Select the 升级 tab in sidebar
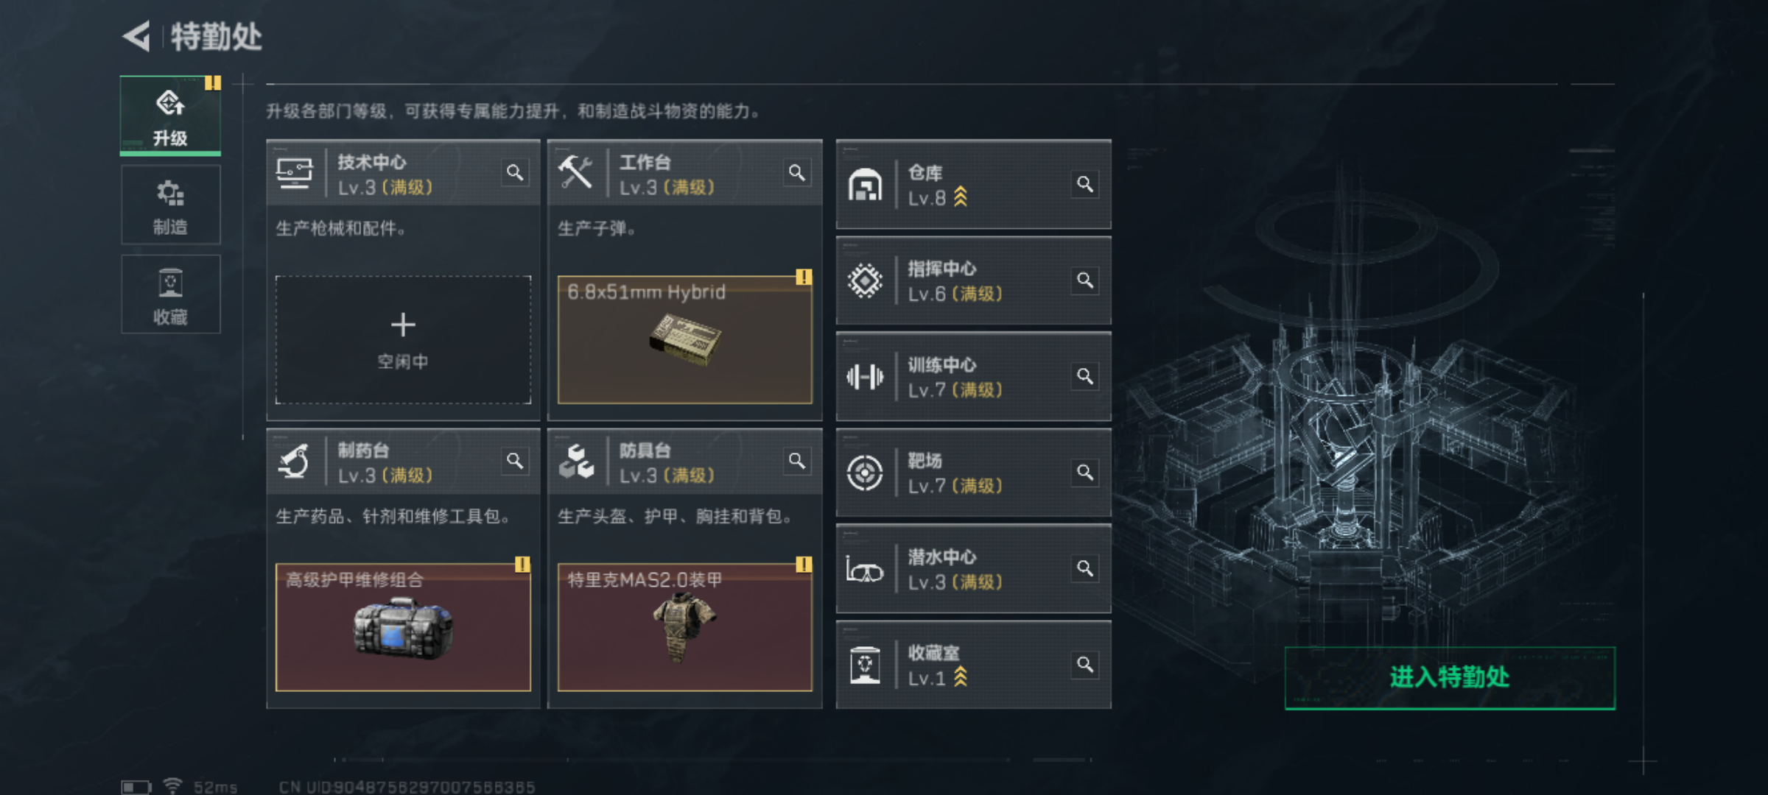1768x795 pixels. (x=170, y=116)
